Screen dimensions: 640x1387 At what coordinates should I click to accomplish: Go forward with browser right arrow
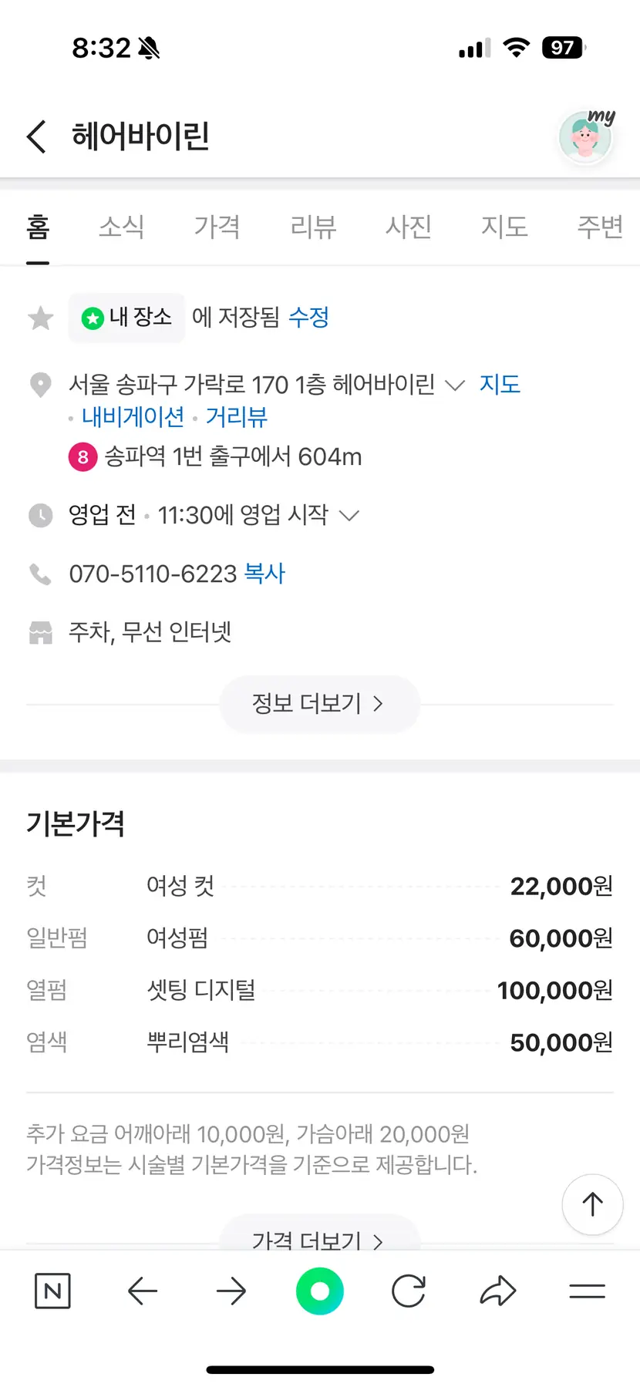(x=231, y=1291)
